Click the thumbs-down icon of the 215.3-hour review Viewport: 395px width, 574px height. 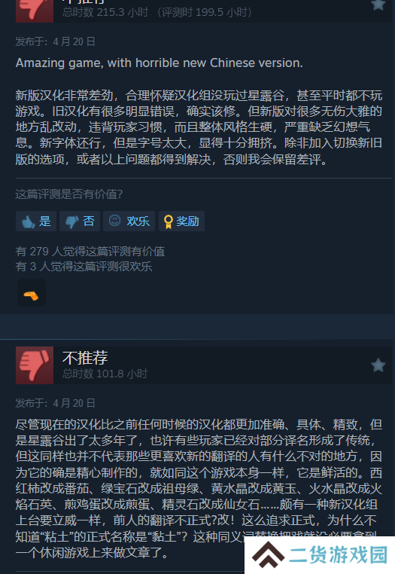click(35, 11)
